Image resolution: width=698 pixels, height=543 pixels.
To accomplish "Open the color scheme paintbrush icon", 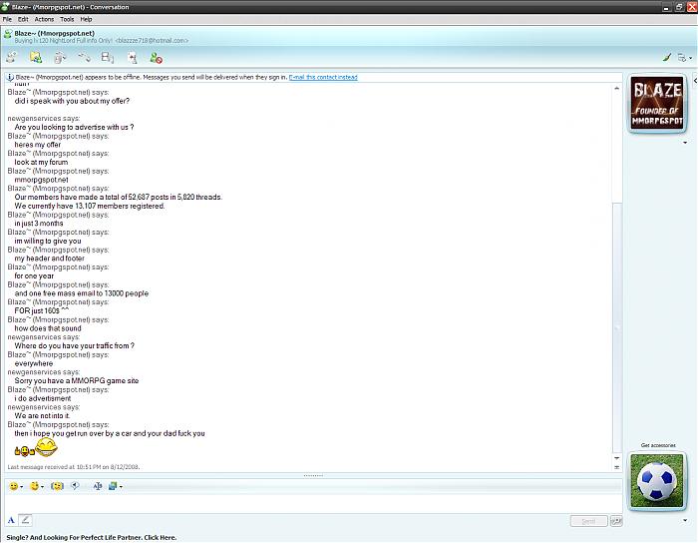I will (x=666, y=57).
